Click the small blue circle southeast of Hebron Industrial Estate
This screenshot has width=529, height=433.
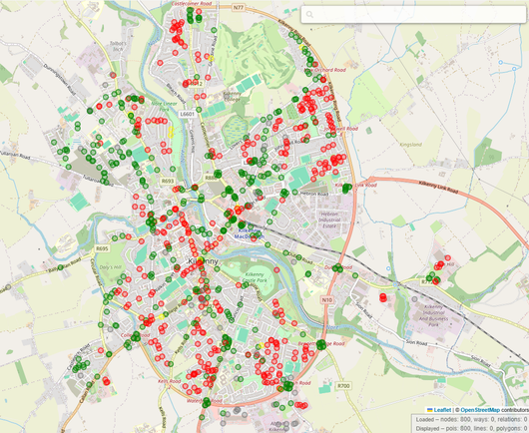[x=388, y=268]
